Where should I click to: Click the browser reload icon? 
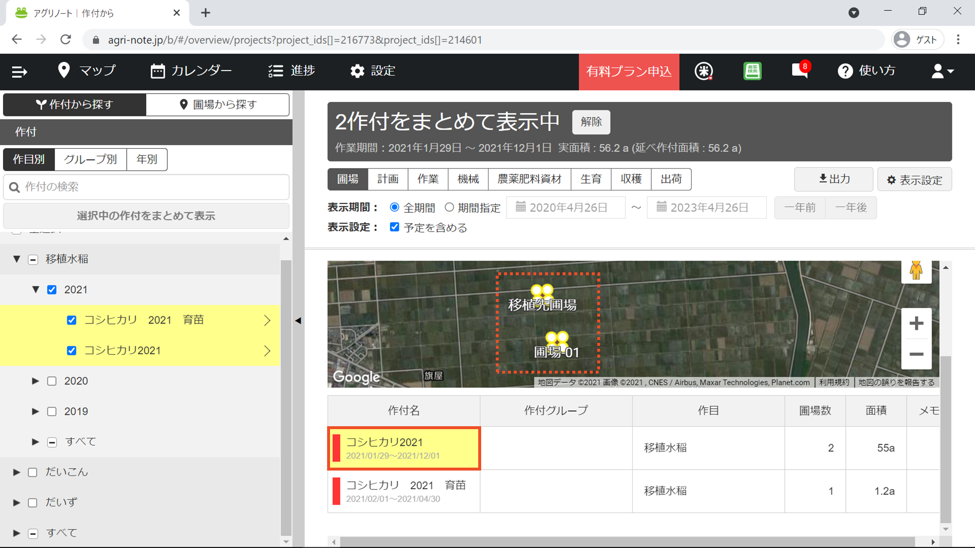[66, 39]
